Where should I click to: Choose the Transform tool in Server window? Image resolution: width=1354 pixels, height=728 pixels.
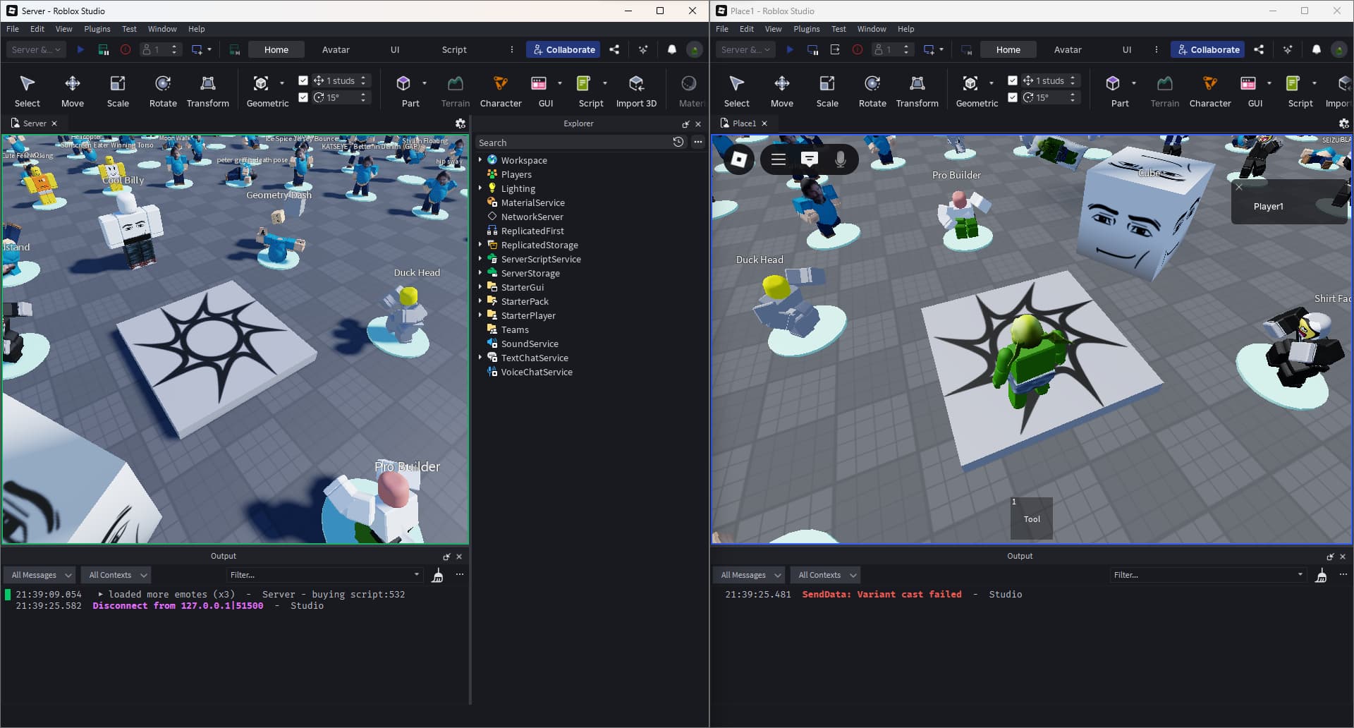207,91
